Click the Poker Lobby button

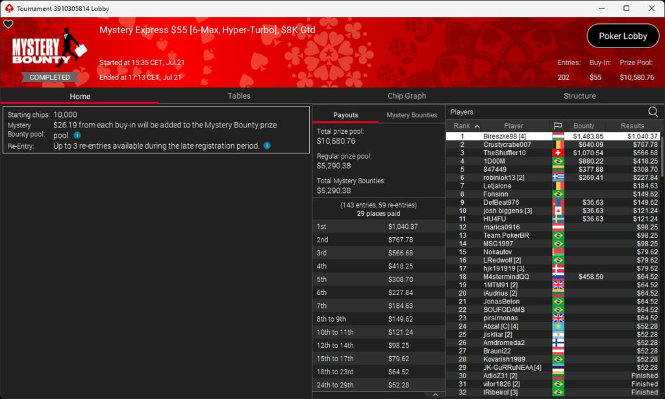[622, 36]
